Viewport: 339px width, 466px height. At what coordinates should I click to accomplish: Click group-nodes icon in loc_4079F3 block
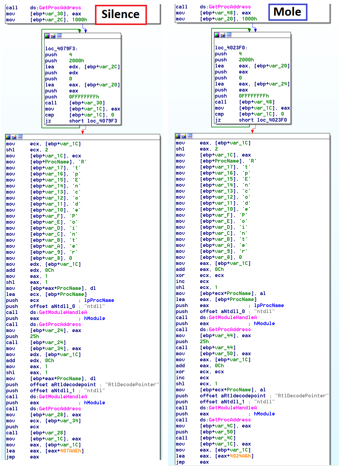click(59, 36)
